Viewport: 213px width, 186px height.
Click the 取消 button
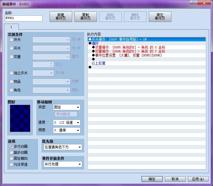click(175, 179)
